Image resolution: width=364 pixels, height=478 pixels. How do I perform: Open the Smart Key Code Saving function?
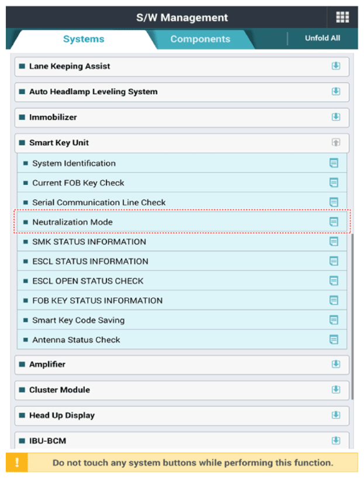(x=78, y=320)
